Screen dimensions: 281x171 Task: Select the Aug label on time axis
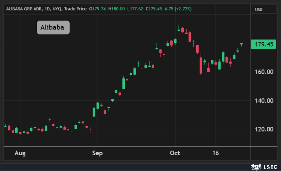tap(21, 153)
